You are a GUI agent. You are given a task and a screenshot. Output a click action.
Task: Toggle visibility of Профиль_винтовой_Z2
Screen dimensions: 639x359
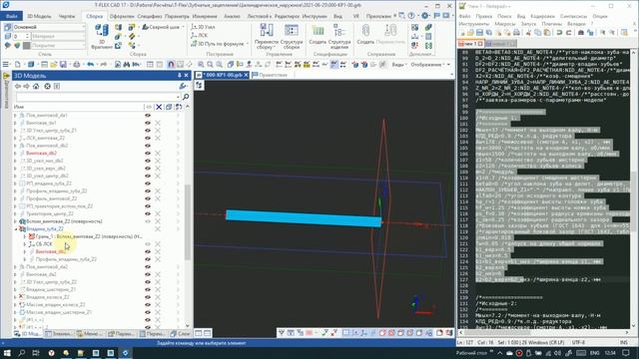click(x=148, y=198)
